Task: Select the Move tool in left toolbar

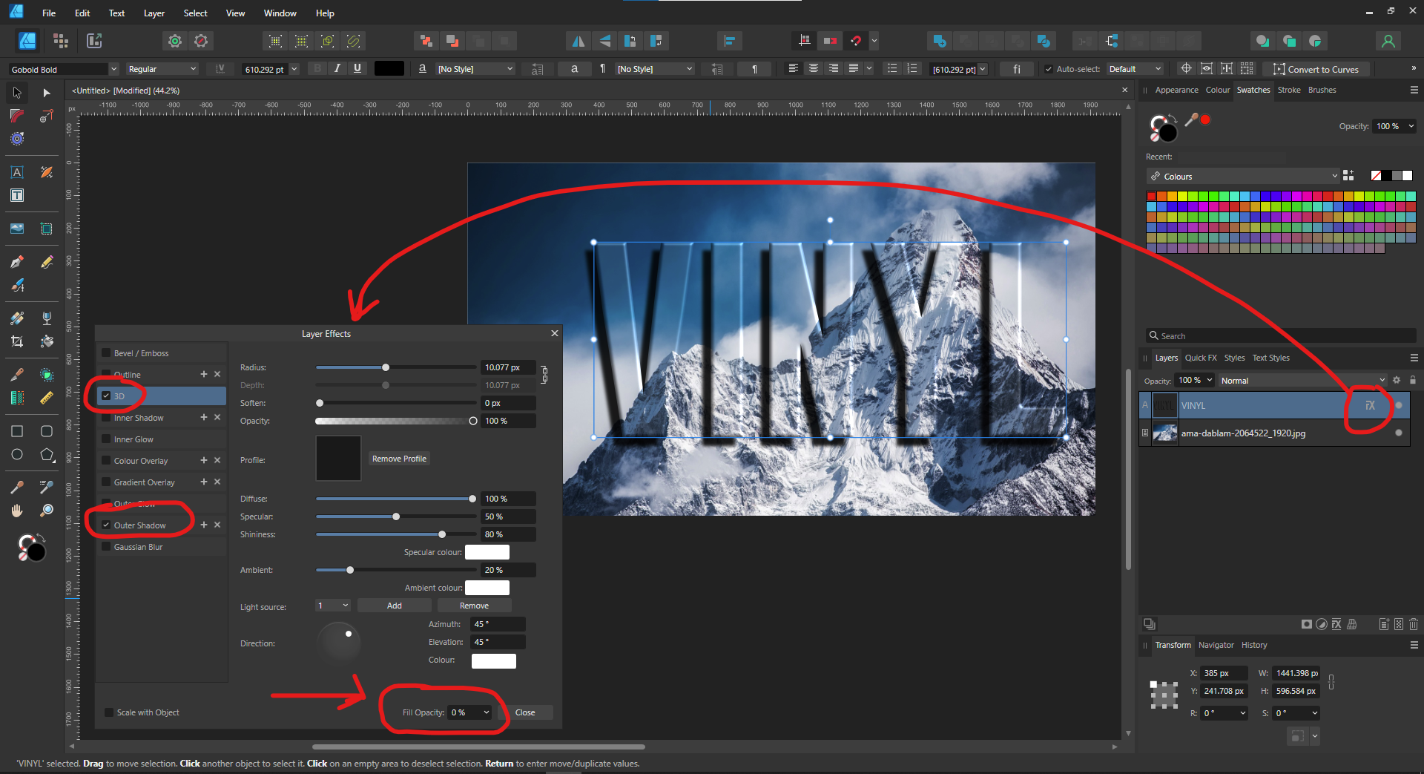Action: 17,93
